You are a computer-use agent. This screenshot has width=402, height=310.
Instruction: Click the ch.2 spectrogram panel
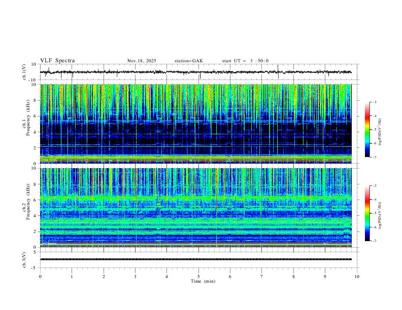click(195, 208)
